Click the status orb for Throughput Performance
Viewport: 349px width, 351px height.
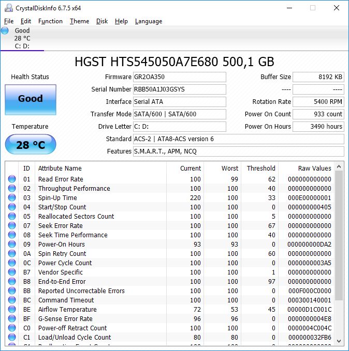coord(12,188)
